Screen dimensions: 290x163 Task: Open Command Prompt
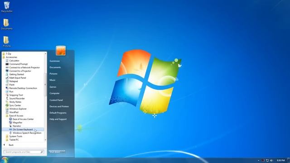(17, 64)
